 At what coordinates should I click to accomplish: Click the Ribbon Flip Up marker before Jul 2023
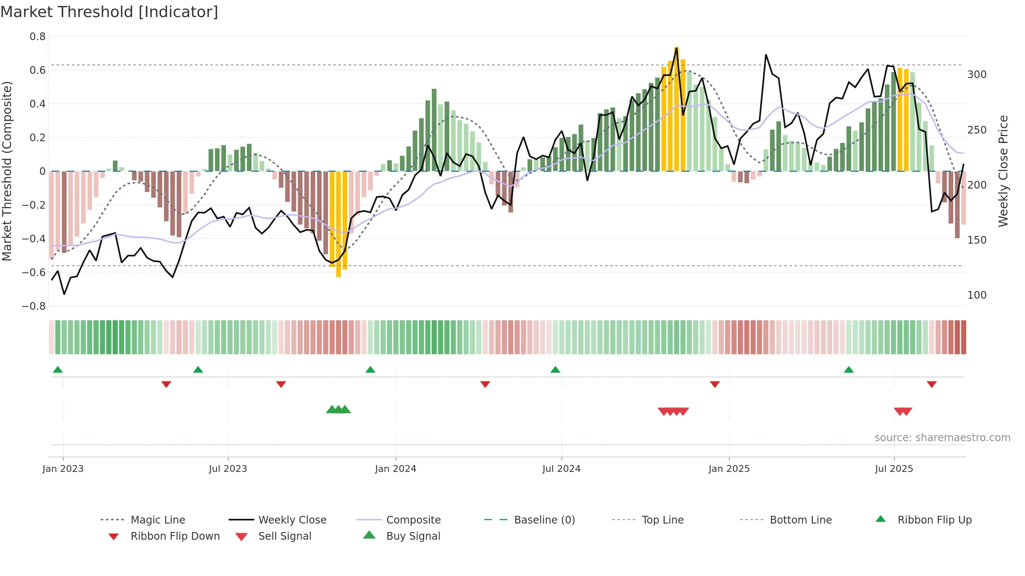click(198, 369)
